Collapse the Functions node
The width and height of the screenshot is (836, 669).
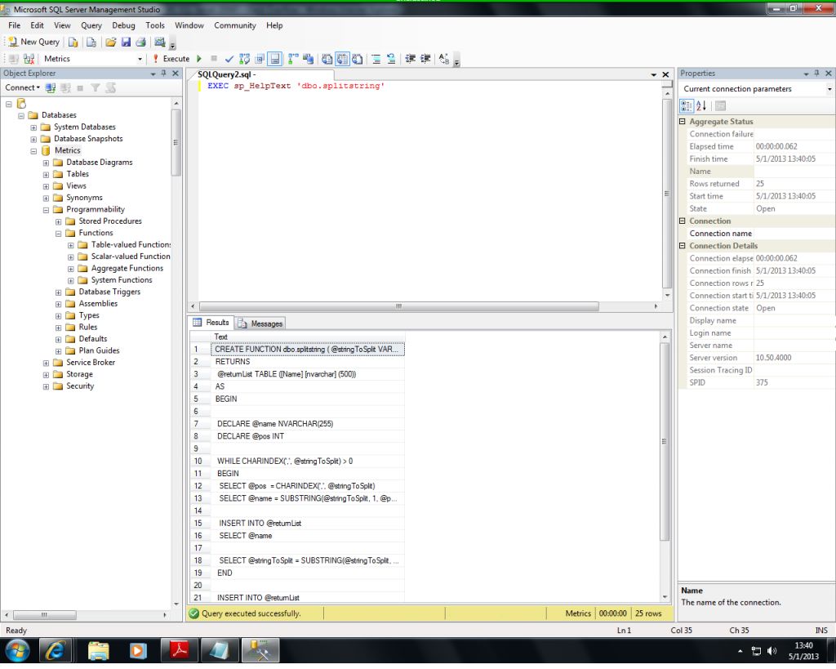point(58,234)
